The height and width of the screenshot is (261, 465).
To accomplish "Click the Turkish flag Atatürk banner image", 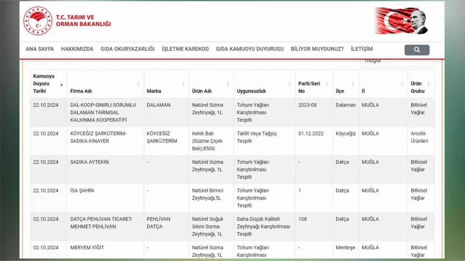I will [x=401, y=21].
